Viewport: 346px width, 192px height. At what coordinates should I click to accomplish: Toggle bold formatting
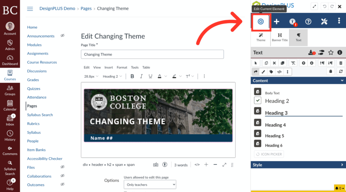132,76
